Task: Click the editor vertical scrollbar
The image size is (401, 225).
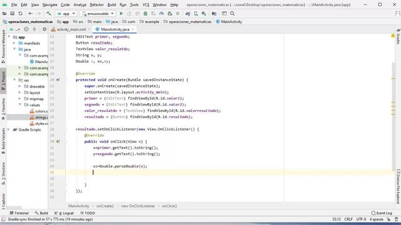Action: [x=393, y=116]
